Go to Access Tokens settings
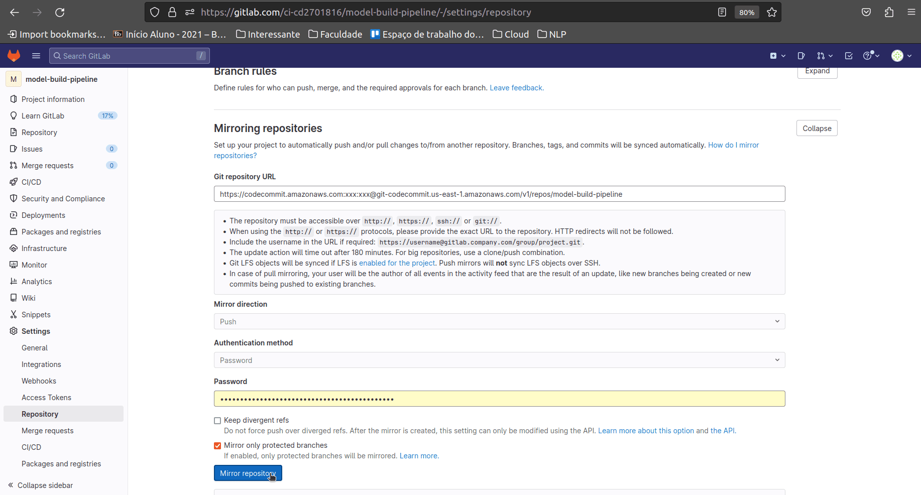Screen dimensions: 921x495 click(x=46, y=398)
